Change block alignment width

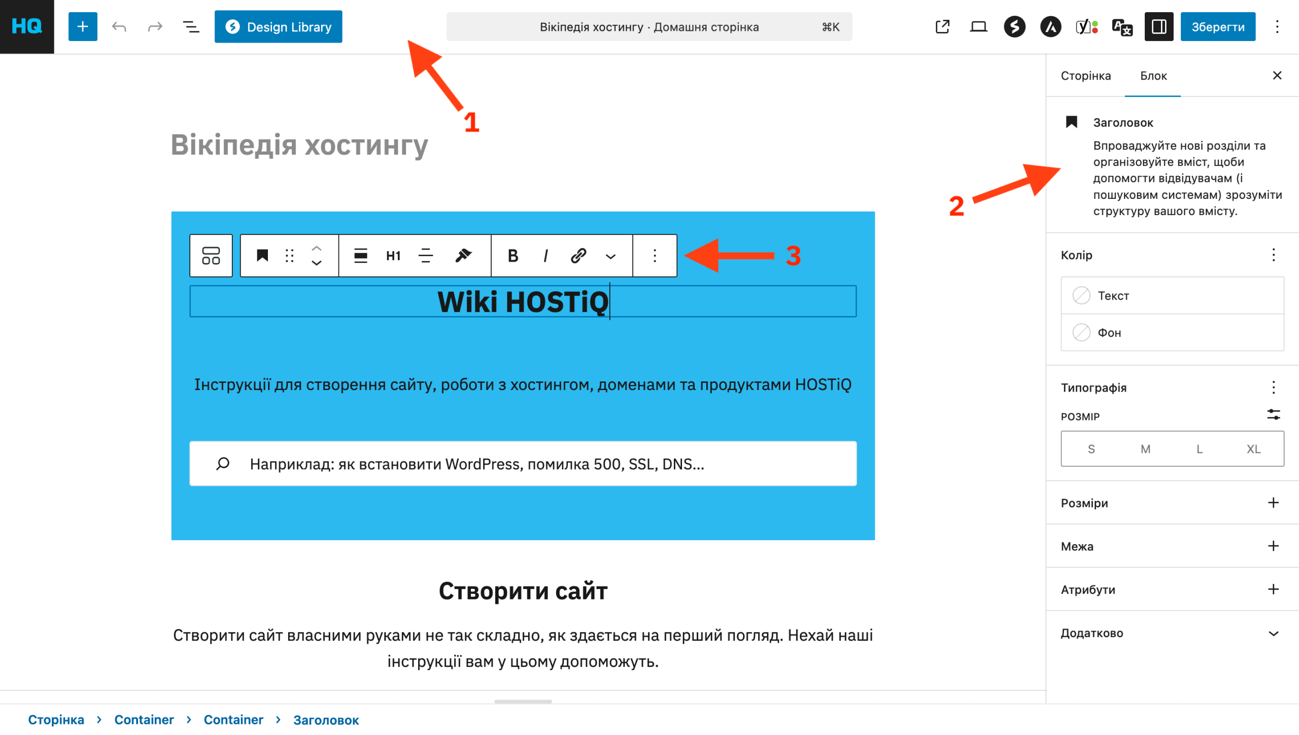361,256
